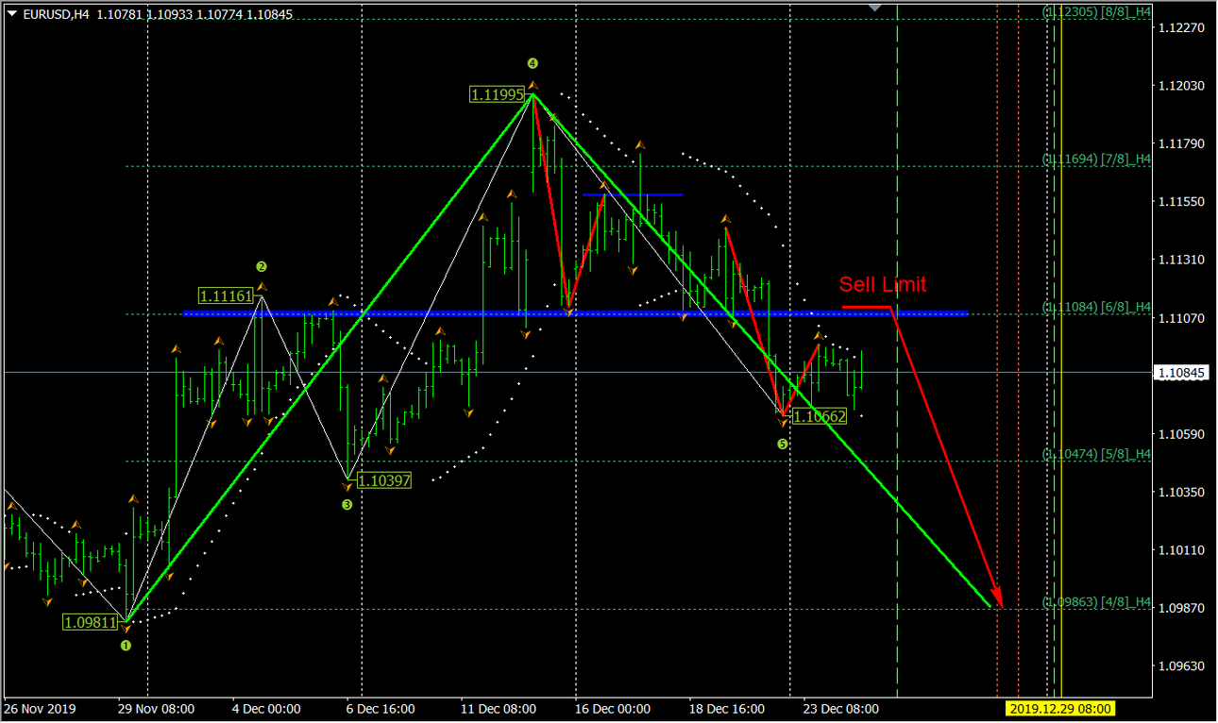The height and width of the screenshot is (723, 1218).
Task: Click the 1.09630 price axis value
Action: click(1180, 666)
